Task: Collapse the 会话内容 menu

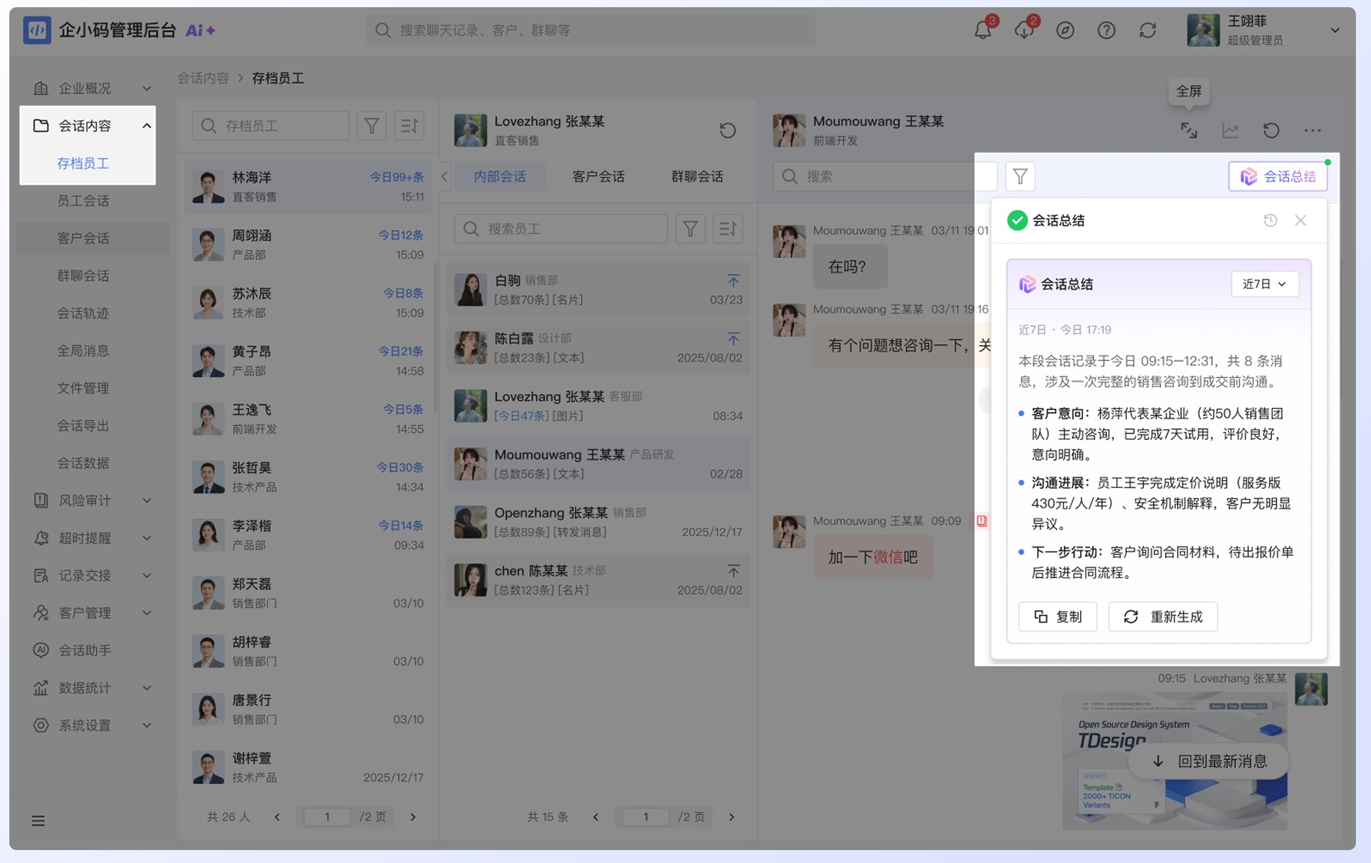Action: (88, 126)
